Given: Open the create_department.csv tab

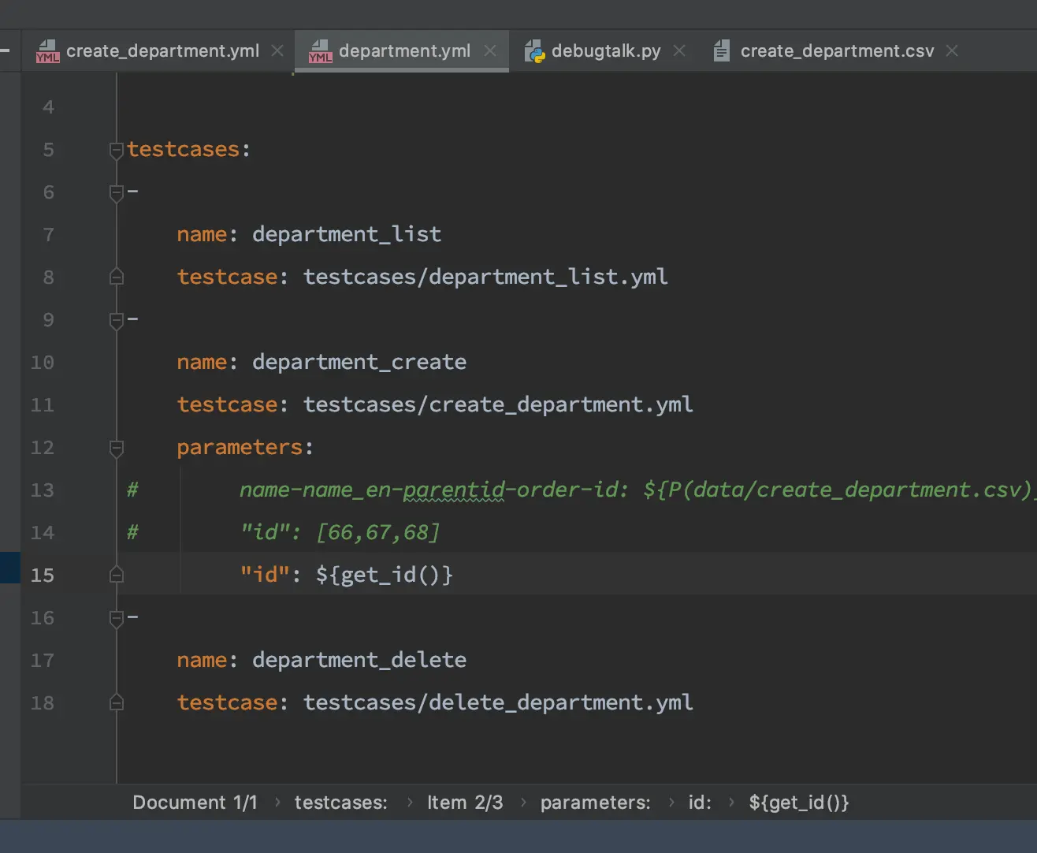Looking at the screenshot, I should (837, 51).
